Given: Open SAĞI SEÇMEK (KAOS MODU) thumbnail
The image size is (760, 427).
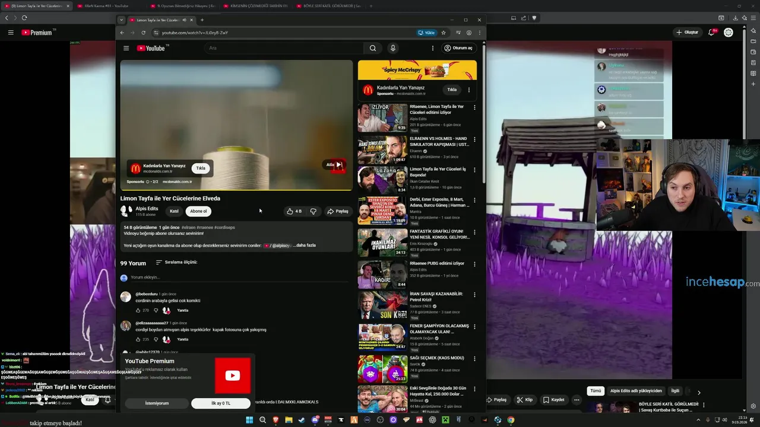Looking at the screenshot, I should [x=382, y=368].
